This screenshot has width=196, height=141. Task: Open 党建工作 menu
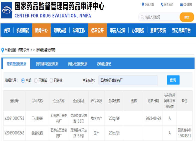pyautogui.click(x=79, y=30)
